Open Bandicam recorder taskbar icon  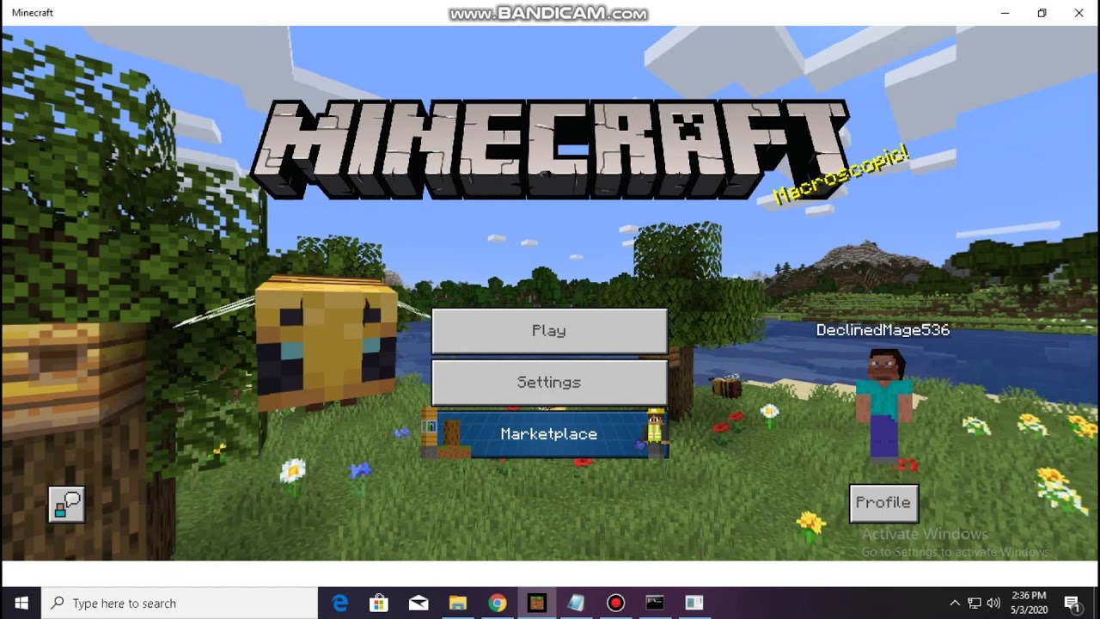point(615,603)
